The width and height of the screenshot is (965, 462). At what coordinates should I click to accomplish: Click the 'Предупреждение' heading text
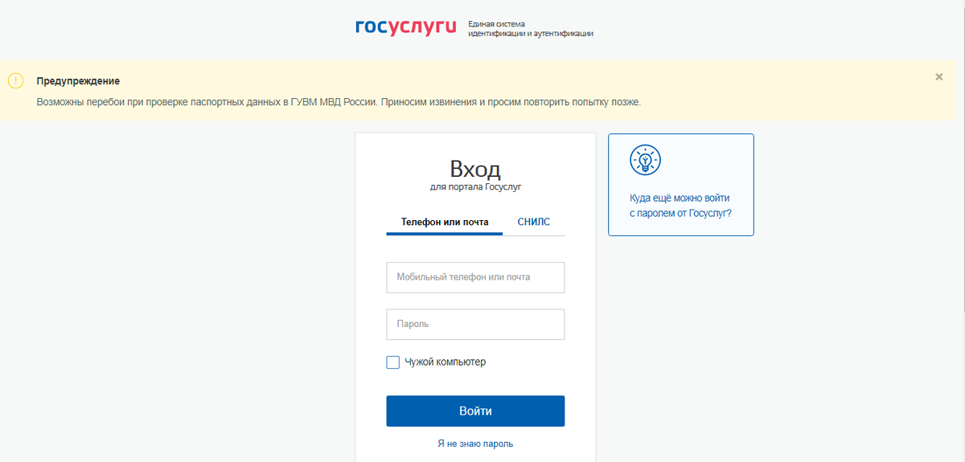(x=78, y=81)
